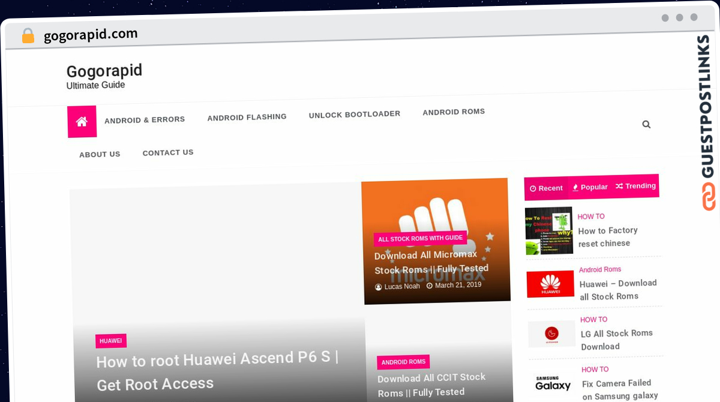Click the shuffle icon on Trending tab
The width and height of the screenshot is (720, 402).
click(619, 186)
